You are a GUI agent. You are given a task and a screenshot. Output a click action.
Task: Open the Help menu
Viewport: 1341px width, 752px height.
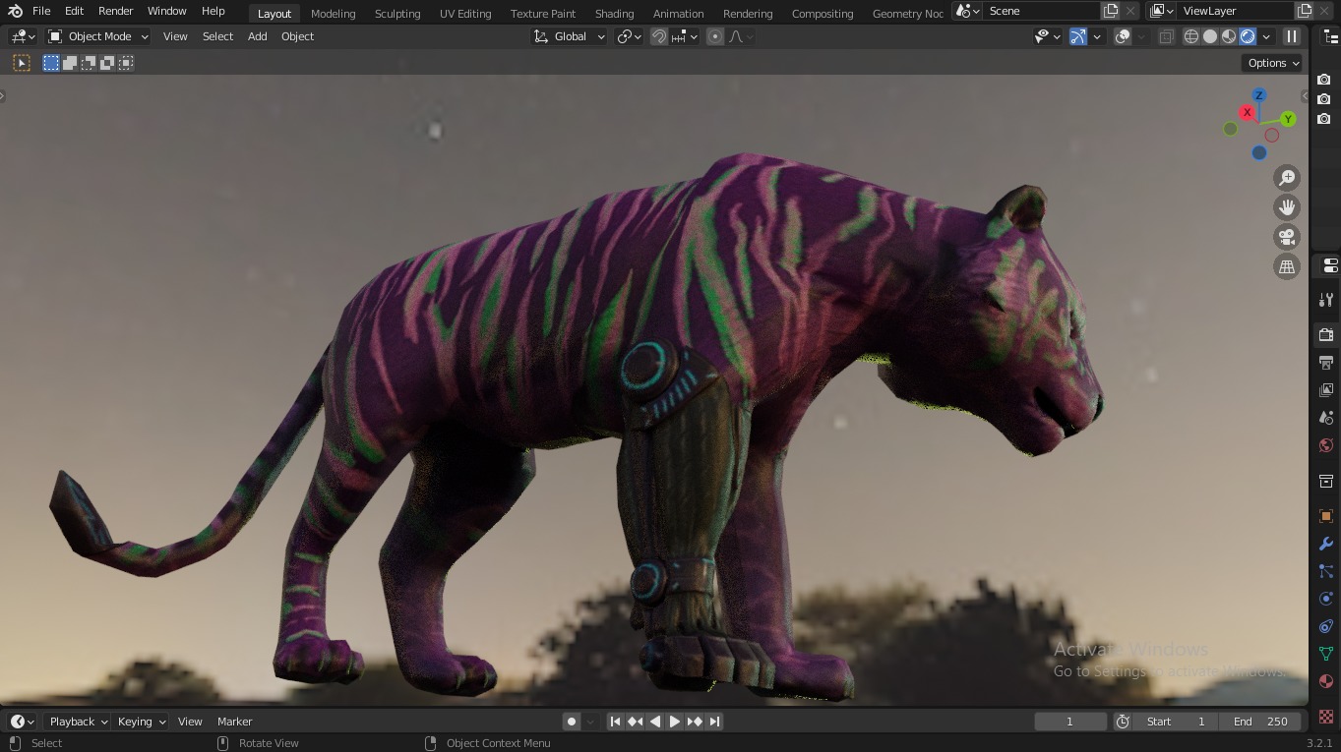[x=213, y=11]
